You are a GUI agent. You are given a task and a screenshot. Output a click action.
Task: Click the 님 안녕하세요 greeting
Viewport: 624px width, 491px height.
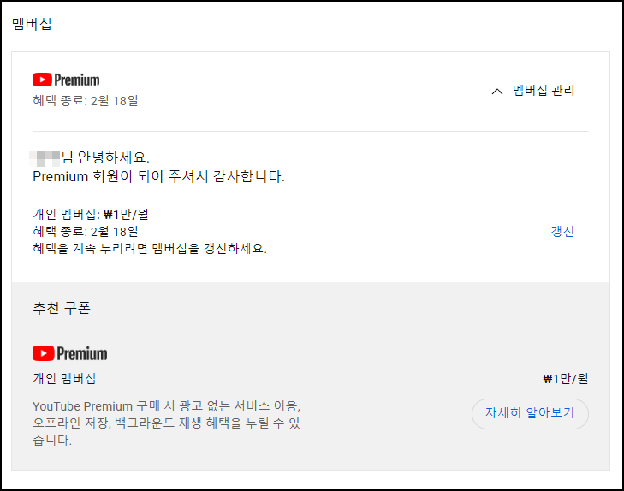tap(105, 158)
